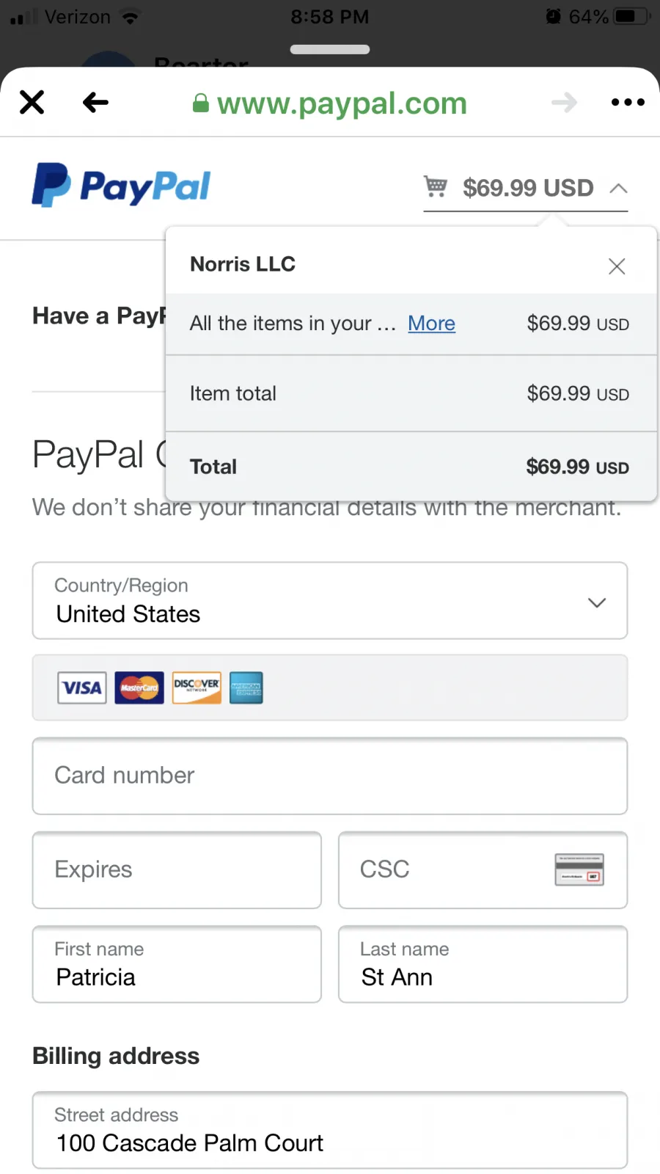Edit the First name field with Patricia
This screenshot has height=1174, width=660.
tap(177, 963)
